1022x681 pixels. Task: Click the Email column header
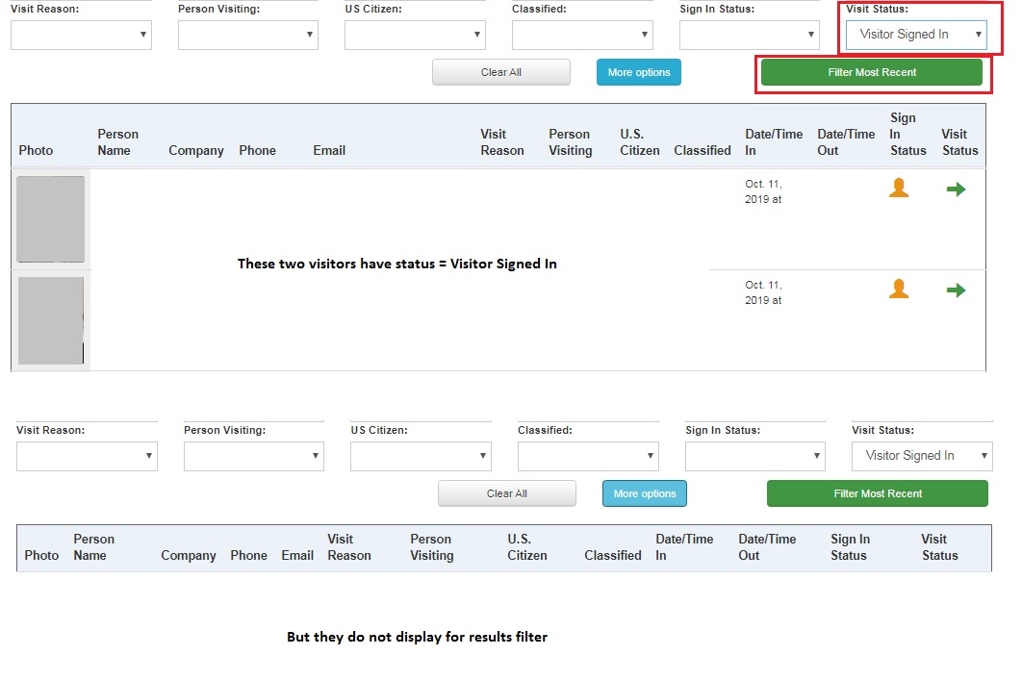(329, 150)
